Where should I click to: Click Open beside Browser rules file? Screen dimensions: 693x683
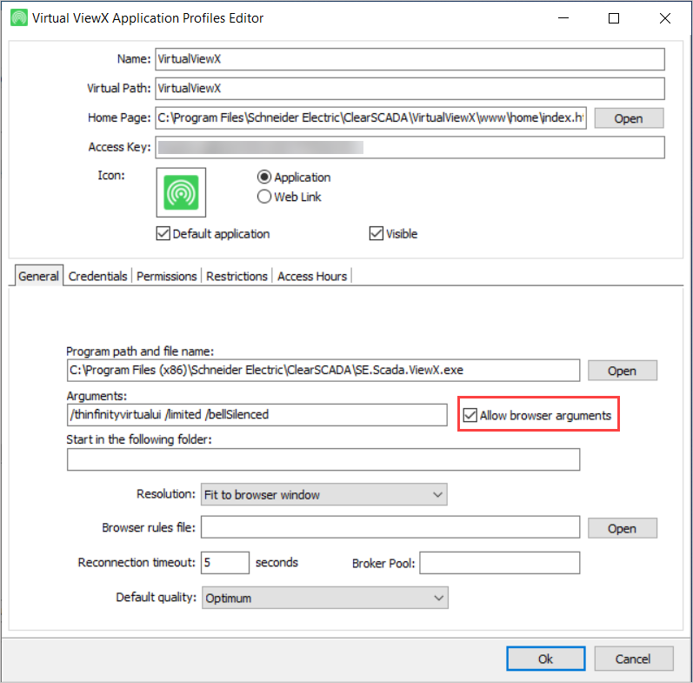[x=622, y=528]
